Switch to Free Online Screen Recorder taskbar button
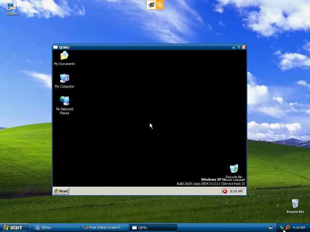 pyautogui.click(x=104, y=228)
